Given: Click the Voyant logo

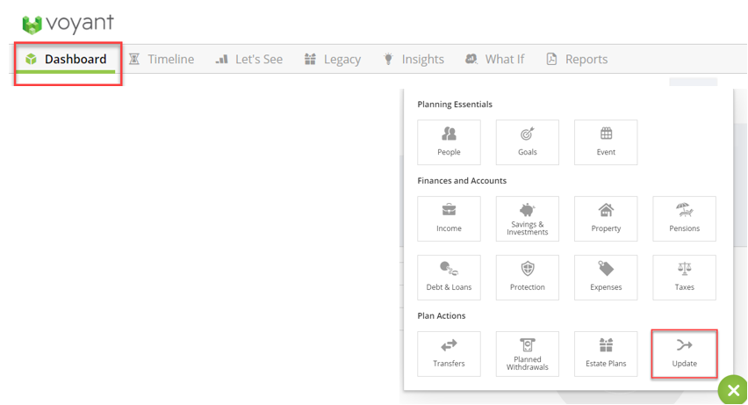Looking at the screenshot, I should click(x=68, y=24).
